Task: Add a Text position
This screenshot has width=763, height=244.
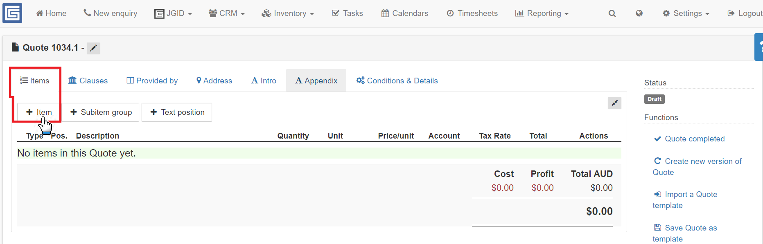Action: [177, 112]
